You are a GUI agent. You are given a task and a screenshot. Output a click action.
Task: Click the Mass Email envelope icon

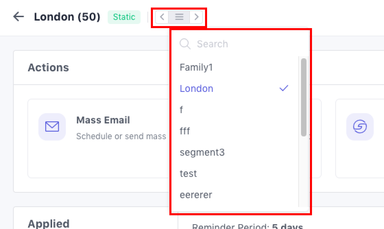[52, 127]
